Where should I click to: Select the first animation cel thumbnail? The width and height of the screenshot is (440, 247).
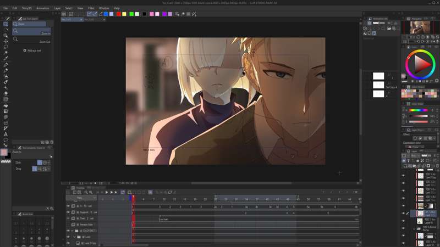coord(378,76)
